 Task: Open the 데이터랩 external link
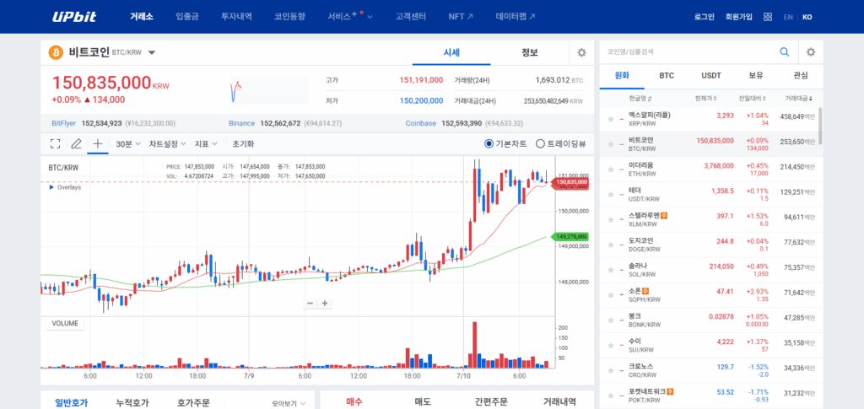pyautogui.click(x=516, y=17)
